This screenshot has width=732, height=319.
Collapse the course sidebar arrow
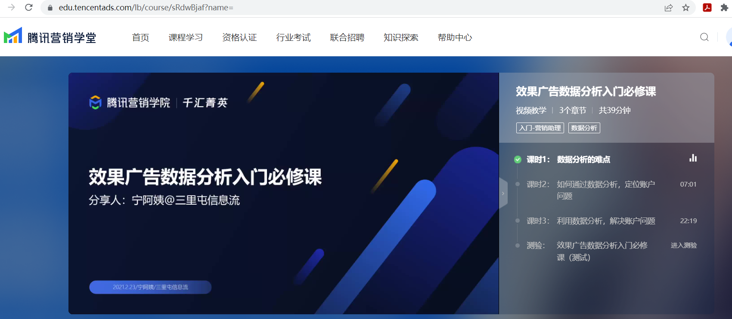503,193
